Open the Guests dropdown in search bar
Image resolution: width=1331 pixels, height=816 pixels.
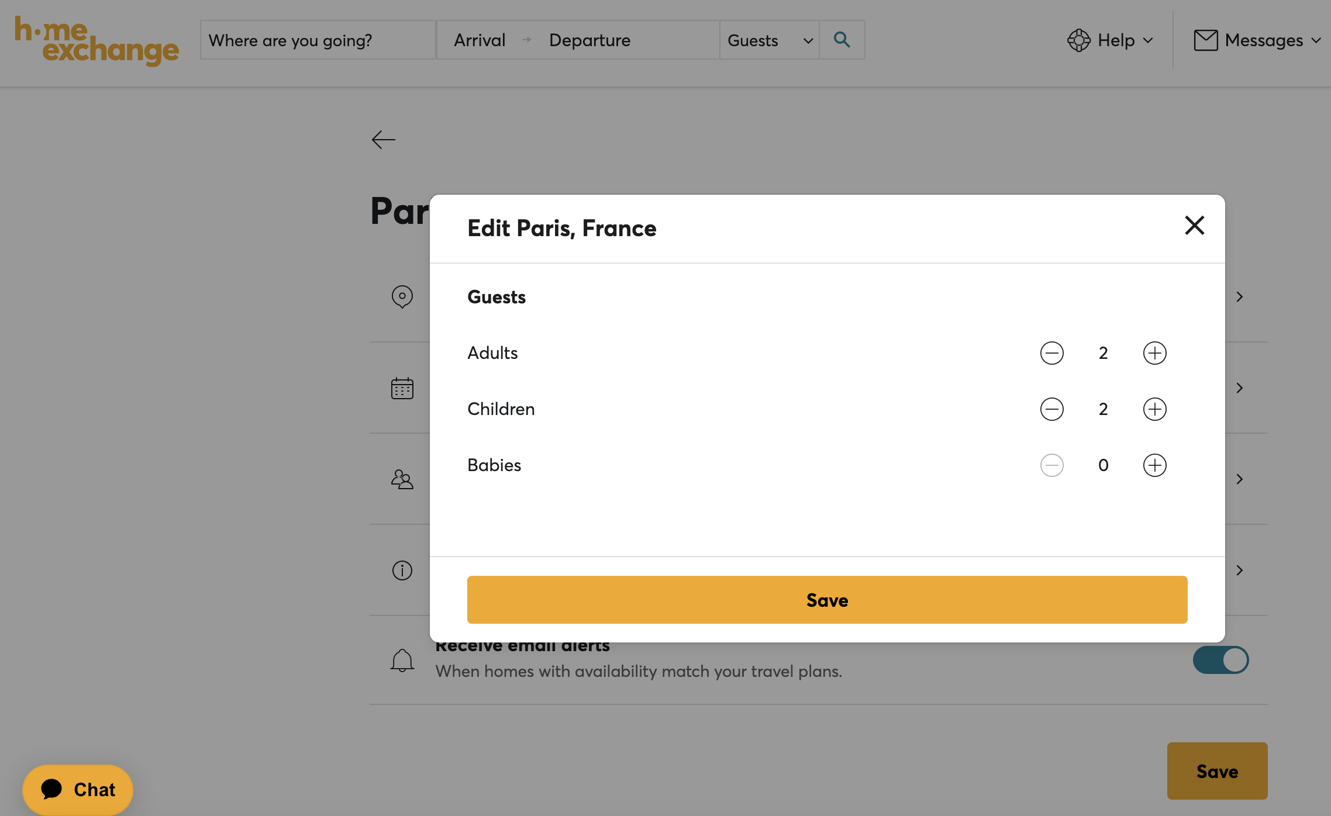[769, 40]
